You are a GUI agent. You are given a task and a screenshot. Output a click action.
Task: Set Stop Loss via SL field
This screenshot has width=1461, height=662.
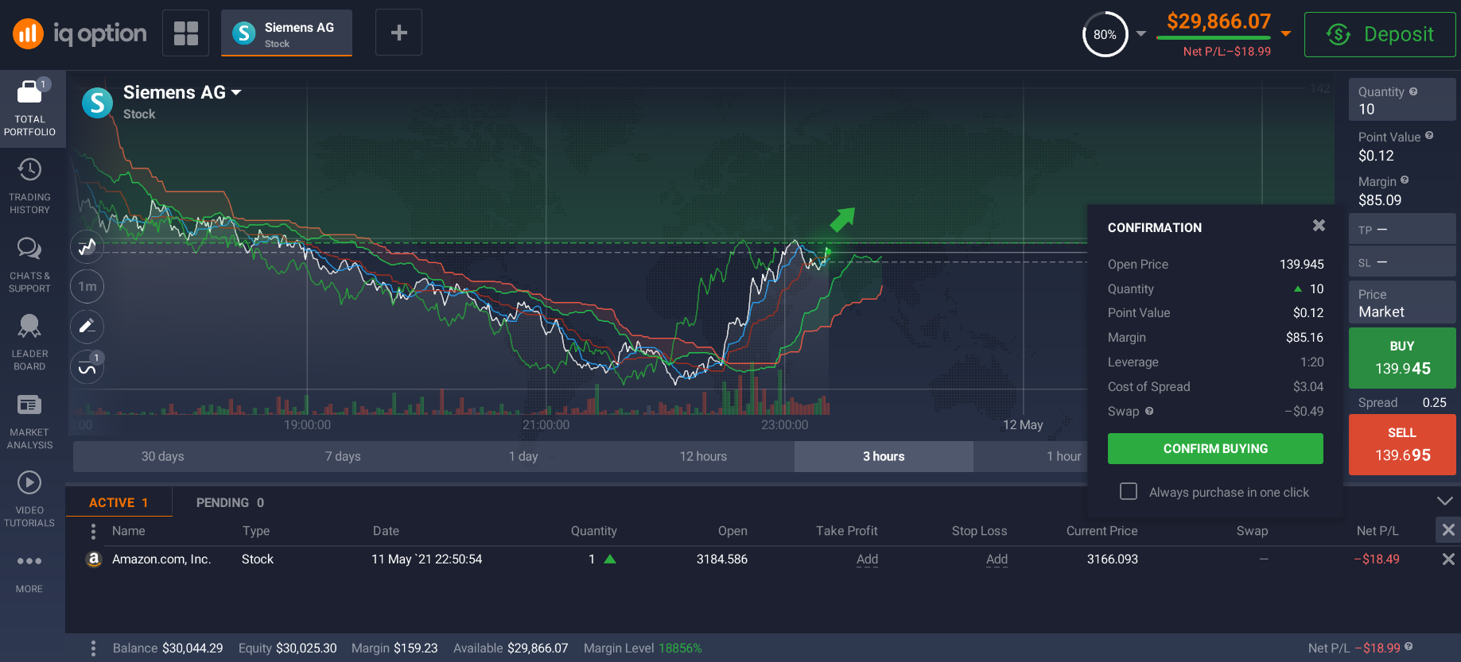[x=1402, y=262]
